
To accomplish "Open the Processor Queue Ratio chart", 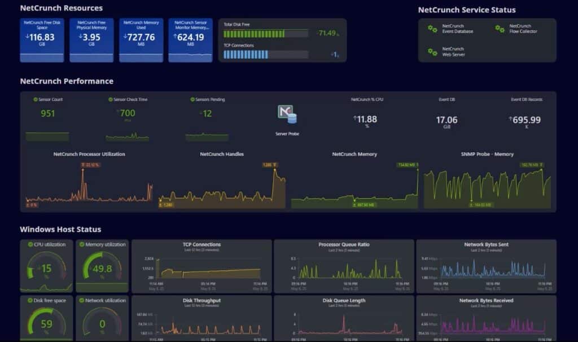I will tap(344, 266).
